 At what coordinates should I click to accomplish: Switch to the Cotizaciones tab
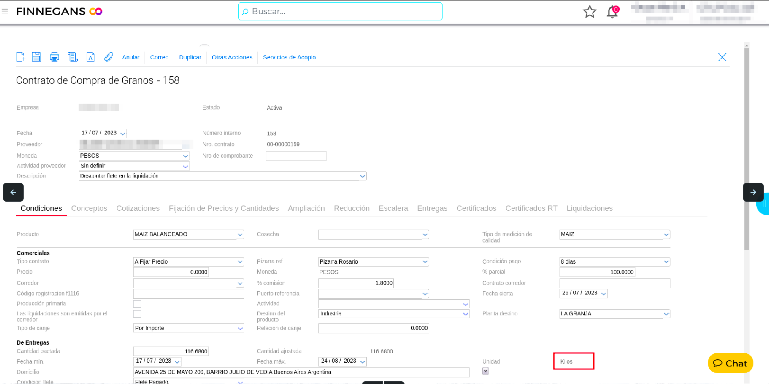tap(138, 208)
